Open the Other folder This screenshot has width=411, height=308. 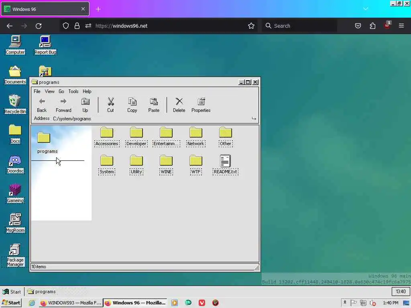tap(226, 137)
